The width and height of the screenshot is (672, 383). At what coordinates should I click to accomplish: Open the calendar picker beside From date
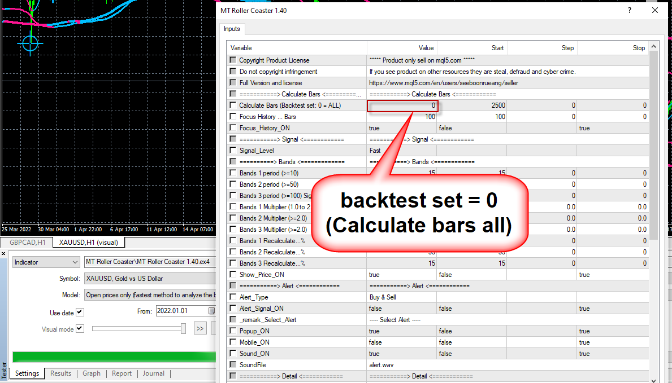coord(211,311)
